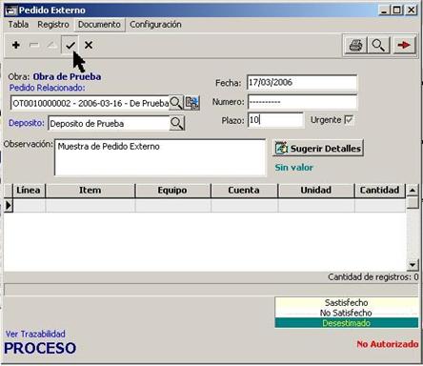This screenshot has width=423, height=366.
Task: Click the Sin valor text
Action: tap(293, 168)
